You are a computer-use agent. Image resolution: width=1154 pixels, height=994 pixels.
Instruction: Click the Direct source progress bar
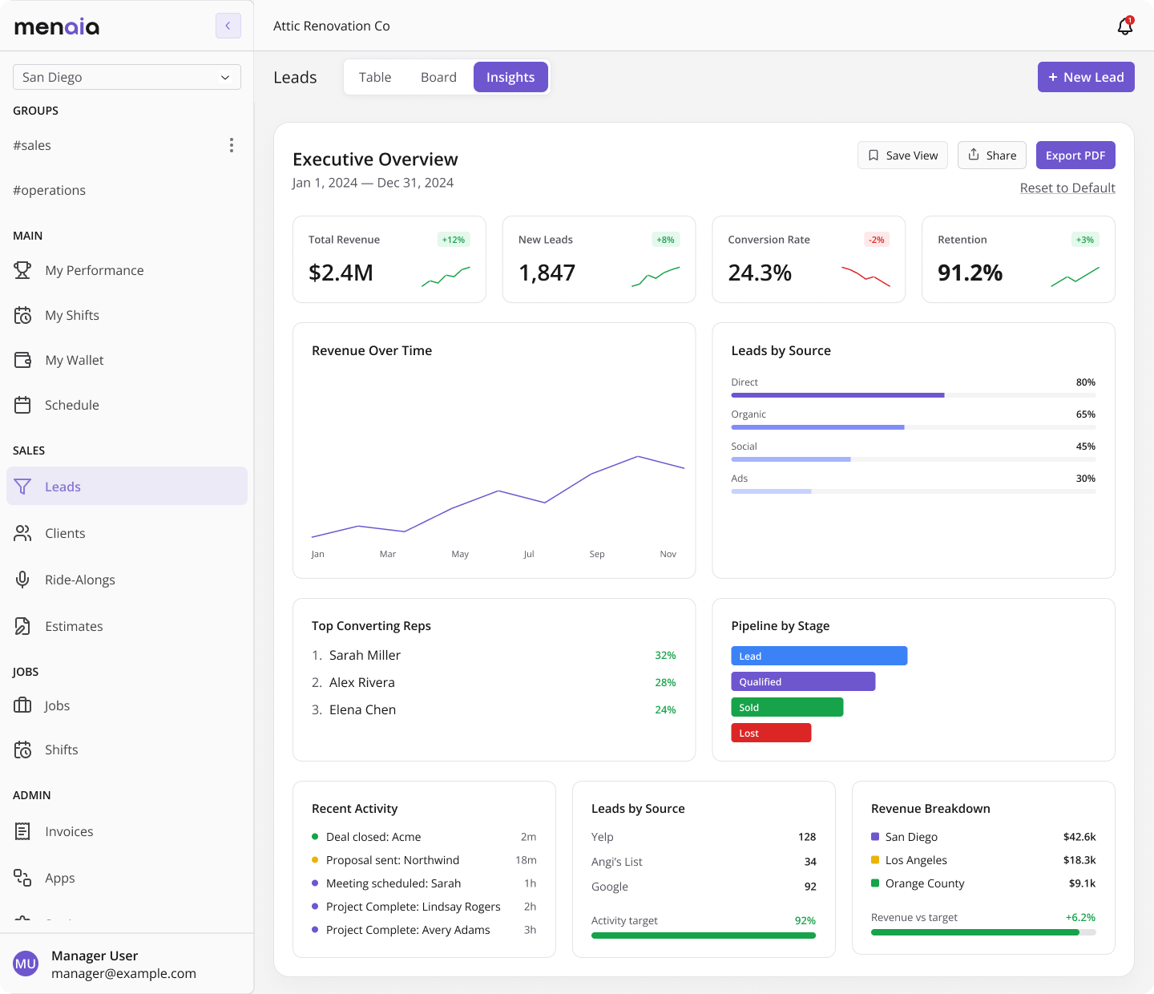click(x=914, y=395)
